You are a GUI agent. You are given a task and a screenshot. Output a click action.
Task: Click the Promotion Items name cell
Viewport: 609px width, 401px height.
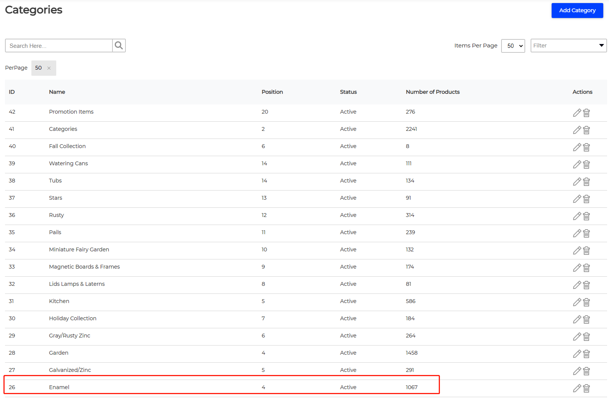tap(71, 112)
